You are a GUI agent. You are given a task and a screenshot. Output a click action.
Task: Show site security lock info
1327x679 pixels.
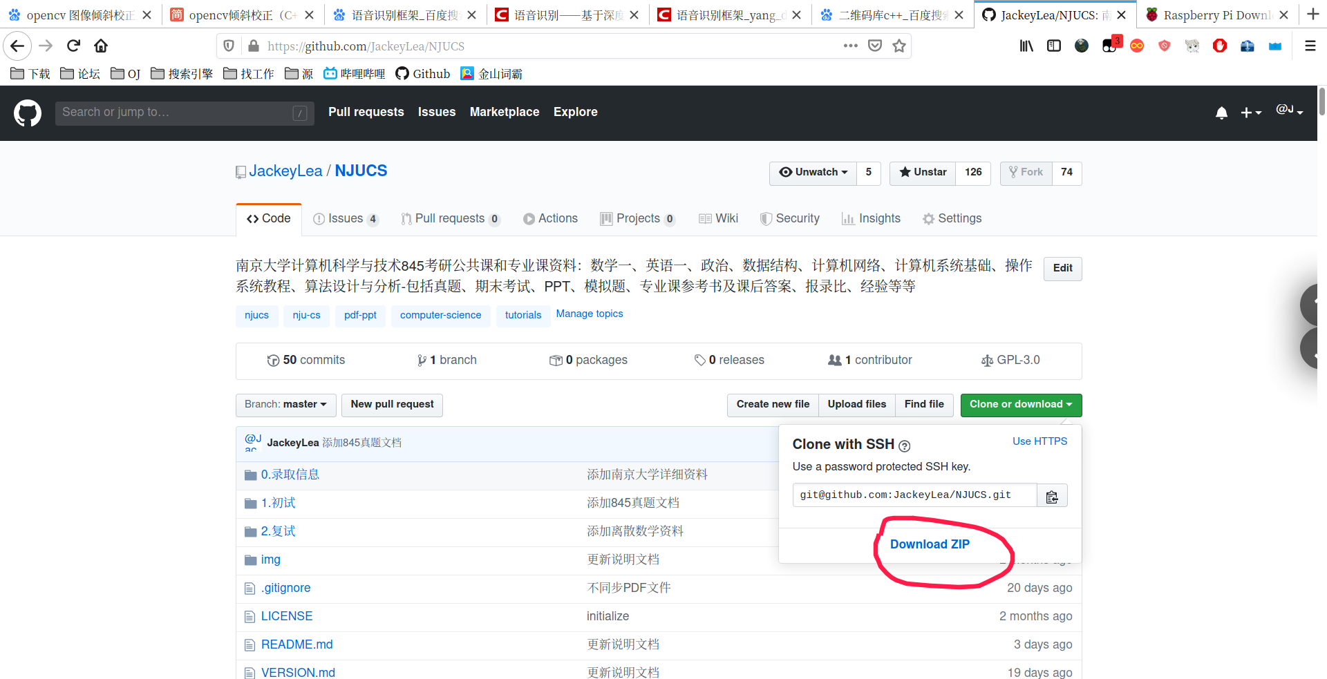click(x=253, y=46)
